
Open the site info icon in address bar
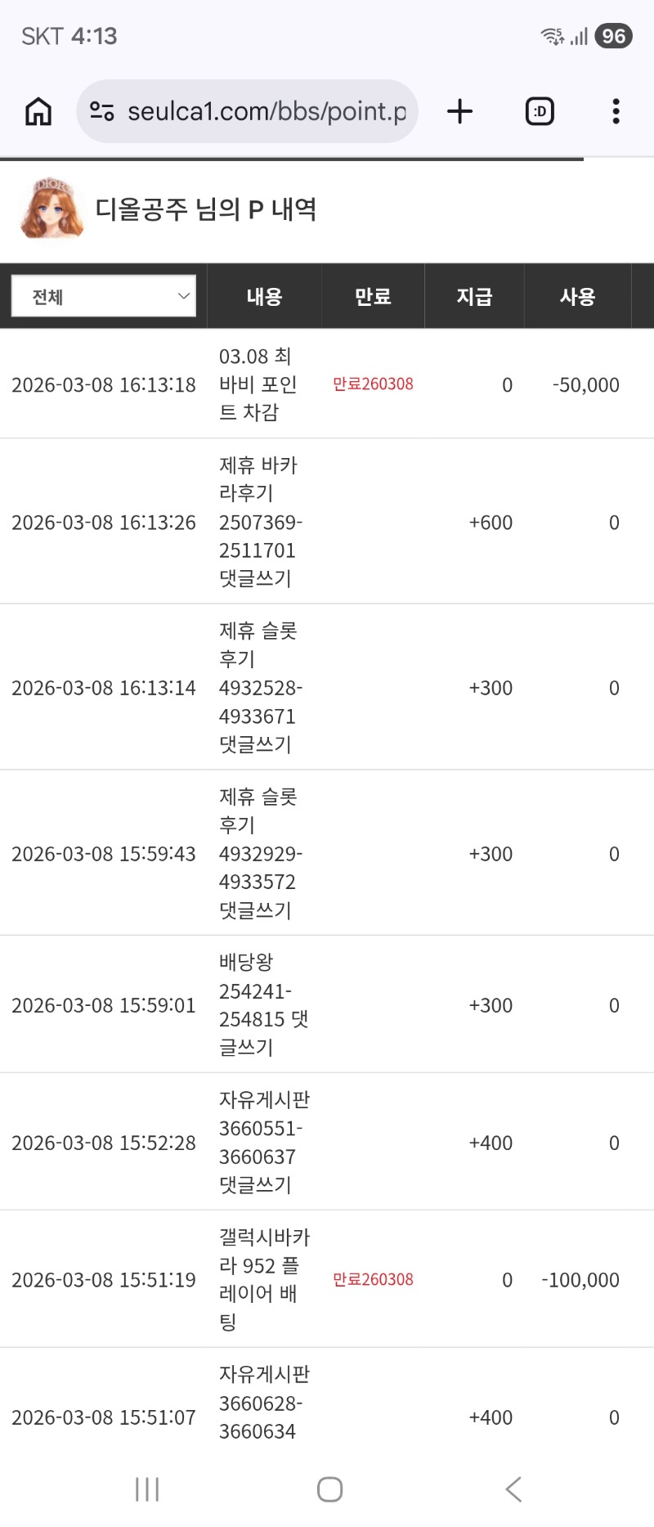101,111
